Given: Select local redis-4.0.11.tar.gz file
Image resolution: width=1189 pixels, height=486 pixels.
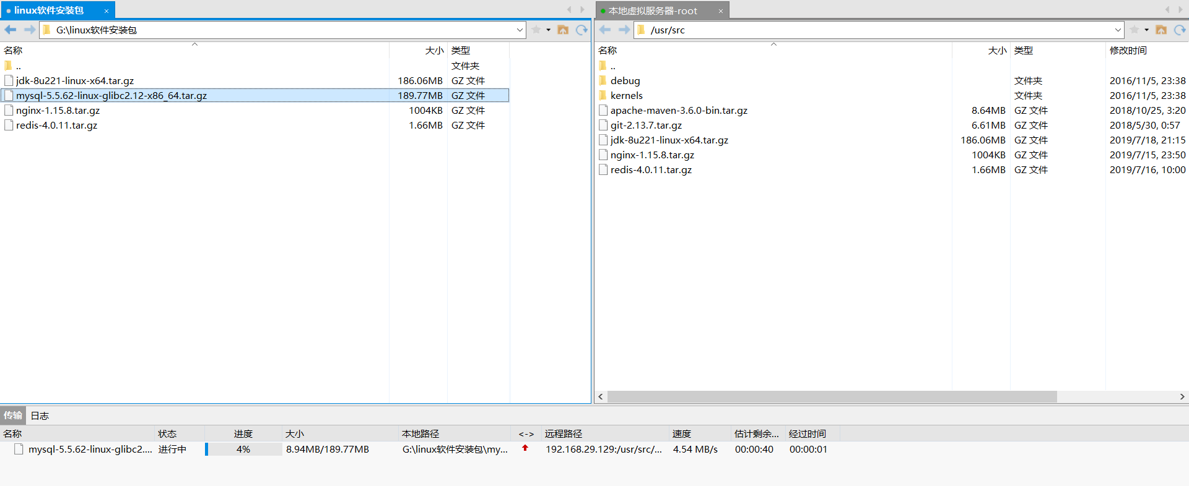Looking at the screenshot, I should coord(57,125).
